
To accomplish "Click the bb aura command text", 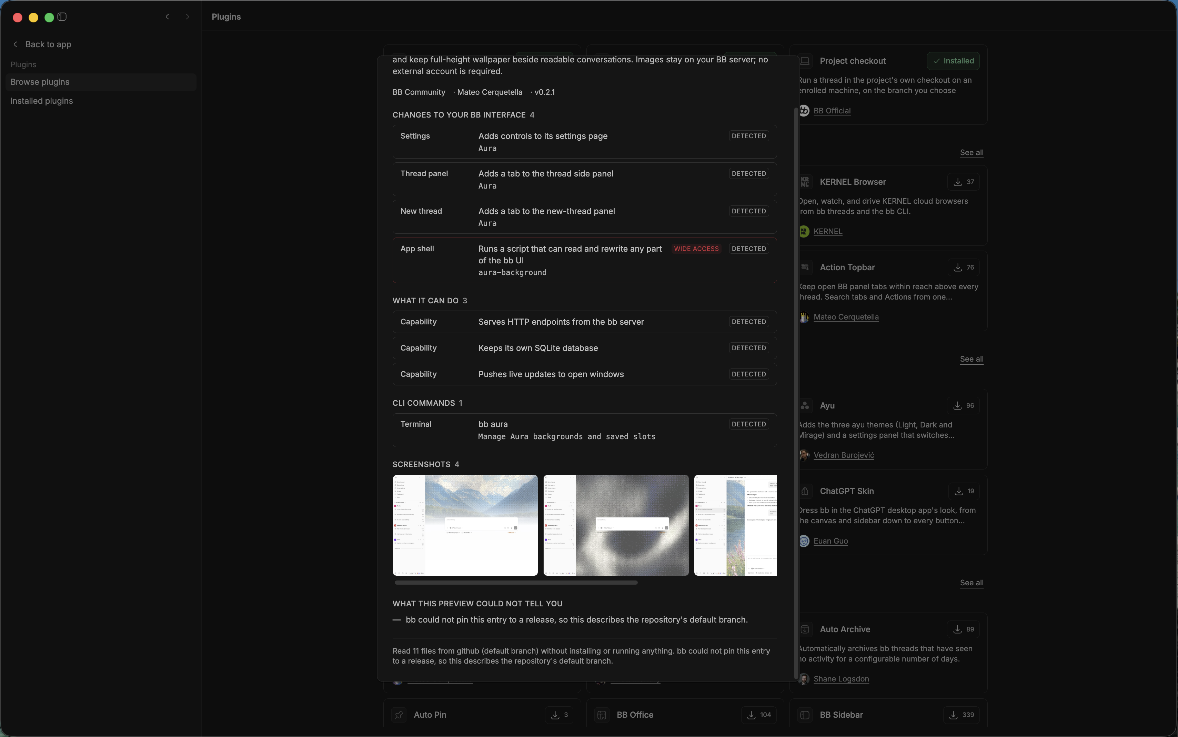I will pos(493,424).
